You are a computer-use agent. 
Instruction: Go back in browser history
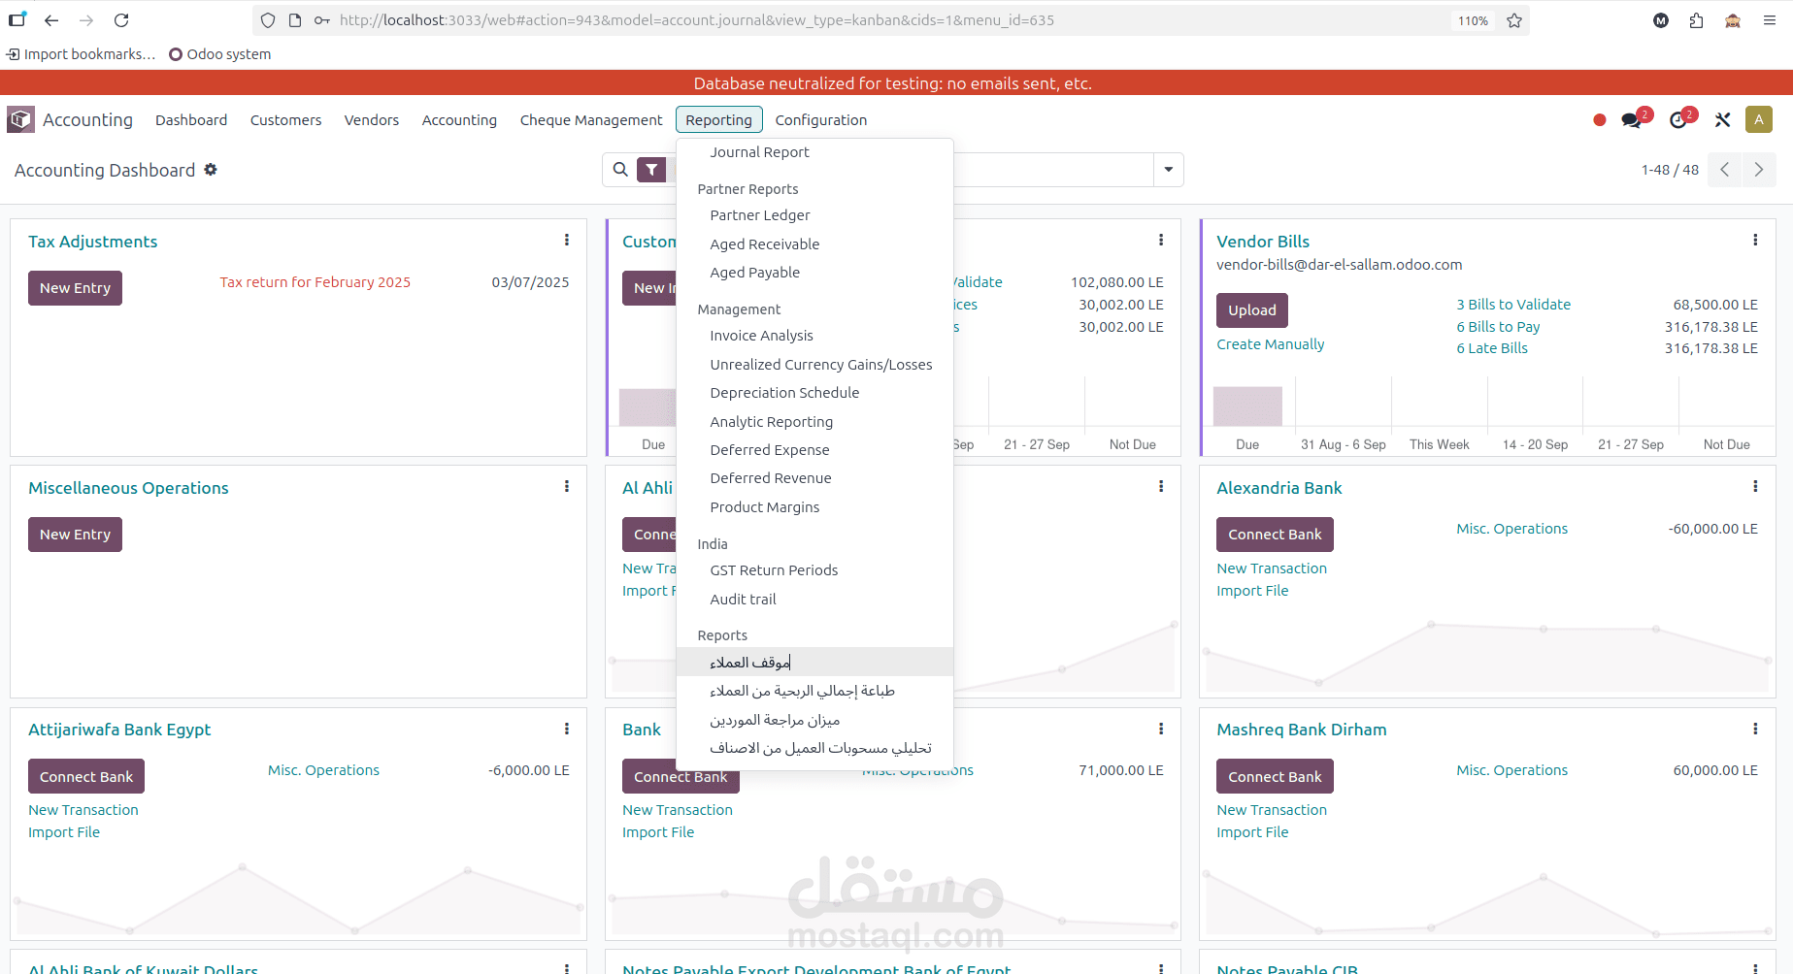coord(51,20)
